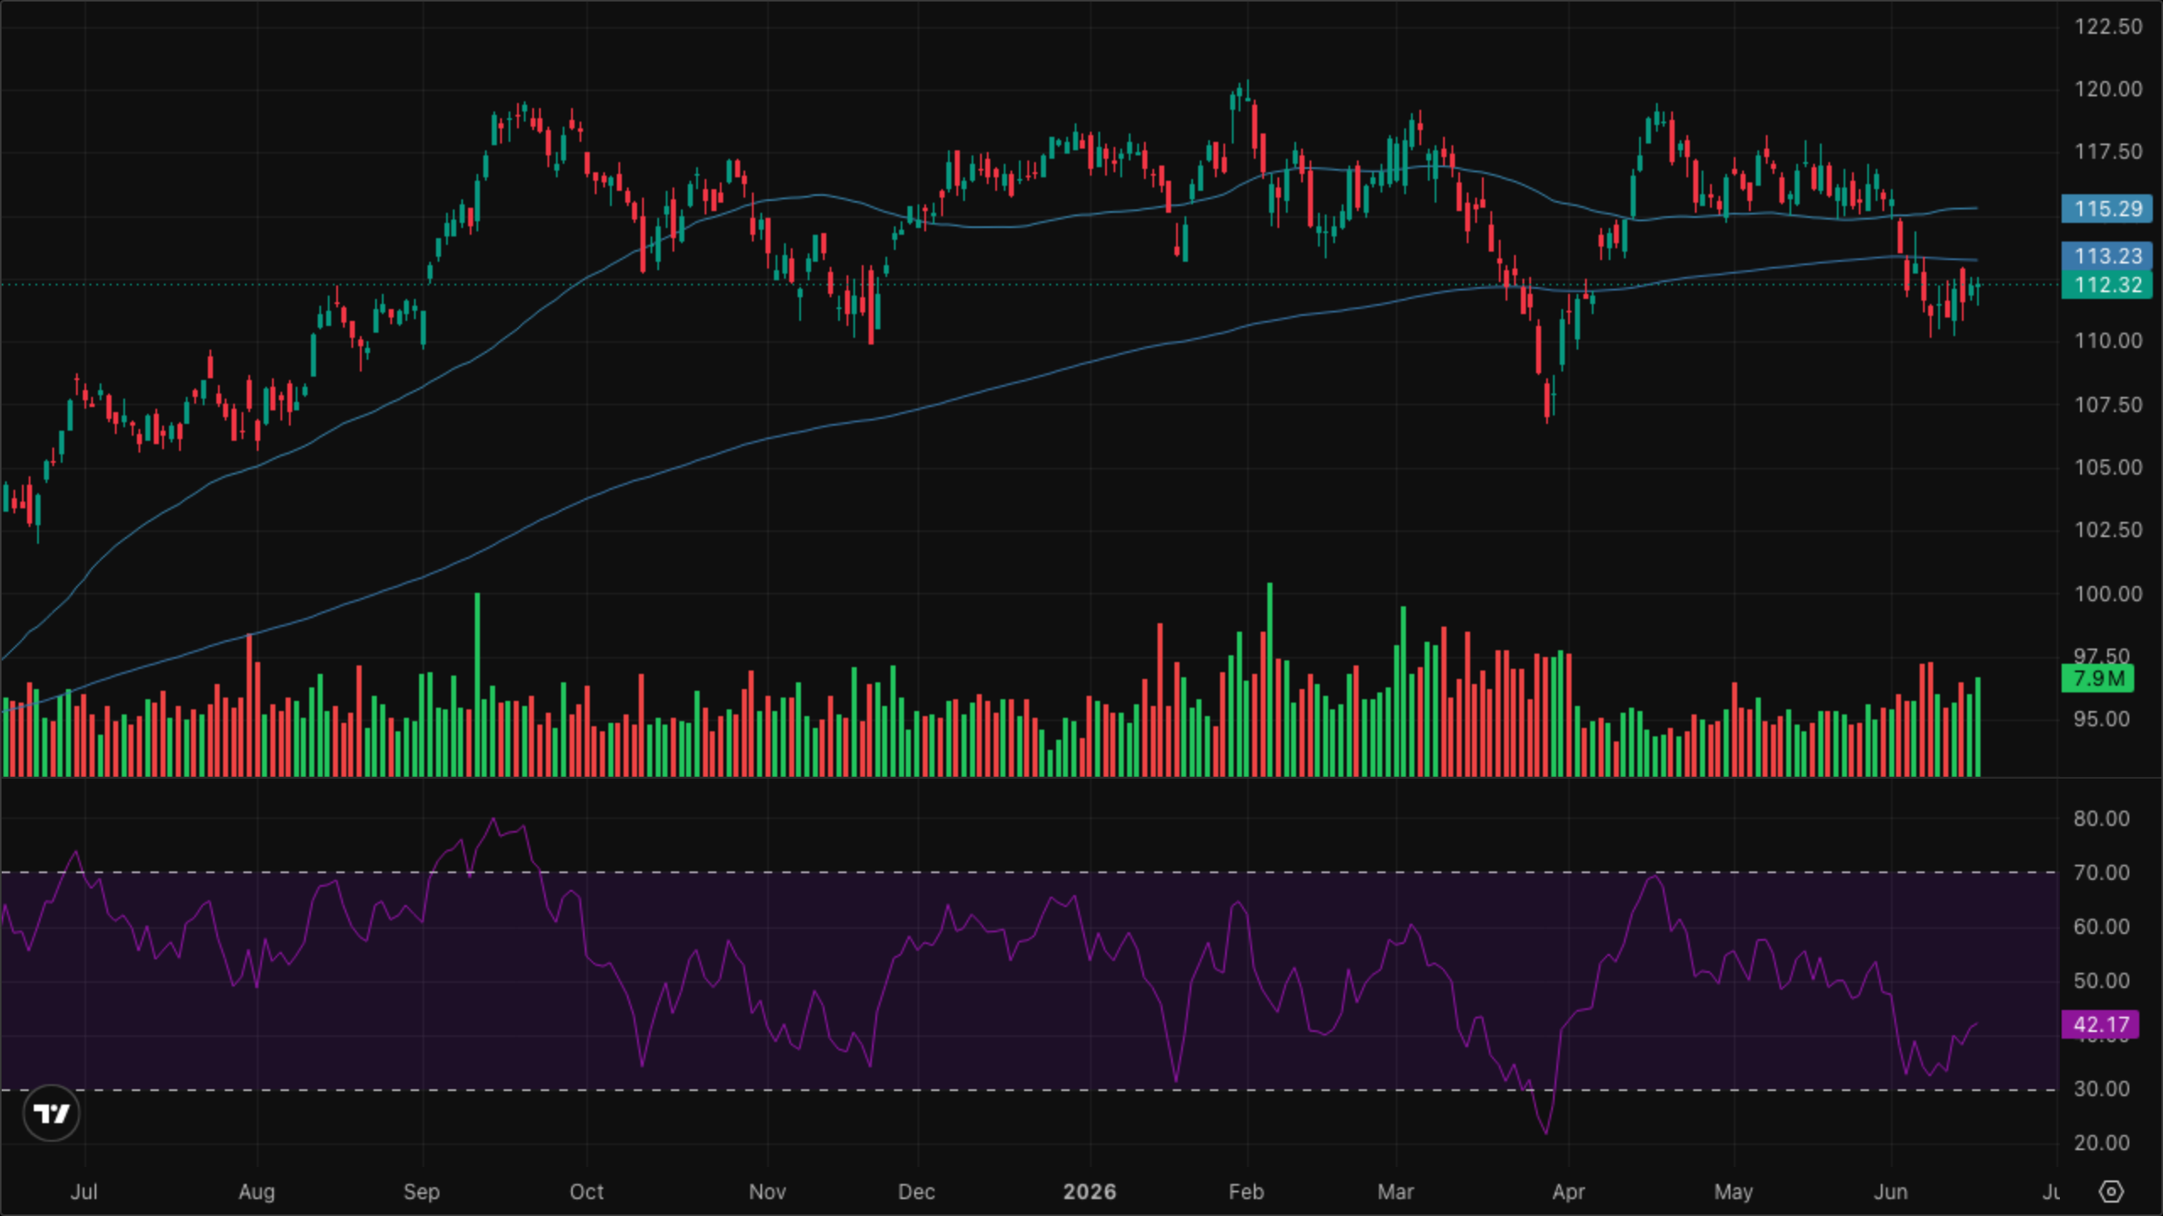Click the 7.9M volume label
This screenshot has width=2163, height=1216.
tap(2098, 678)
